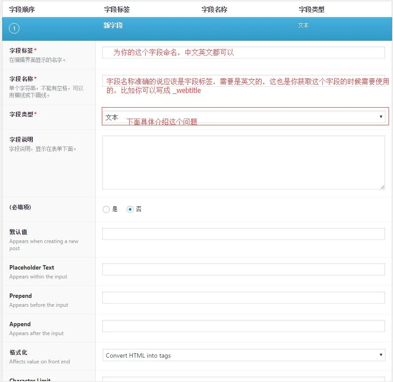Open the 格式化 formatting dropdown
Image resolution: width=393 pixels, height=382 pixels.
coord(243,355)
